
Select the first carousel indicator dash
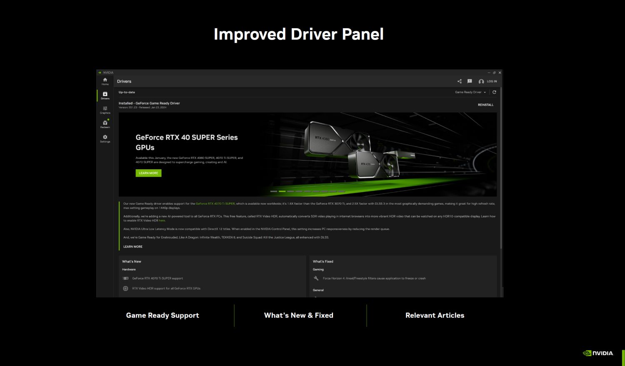(274, 191)
